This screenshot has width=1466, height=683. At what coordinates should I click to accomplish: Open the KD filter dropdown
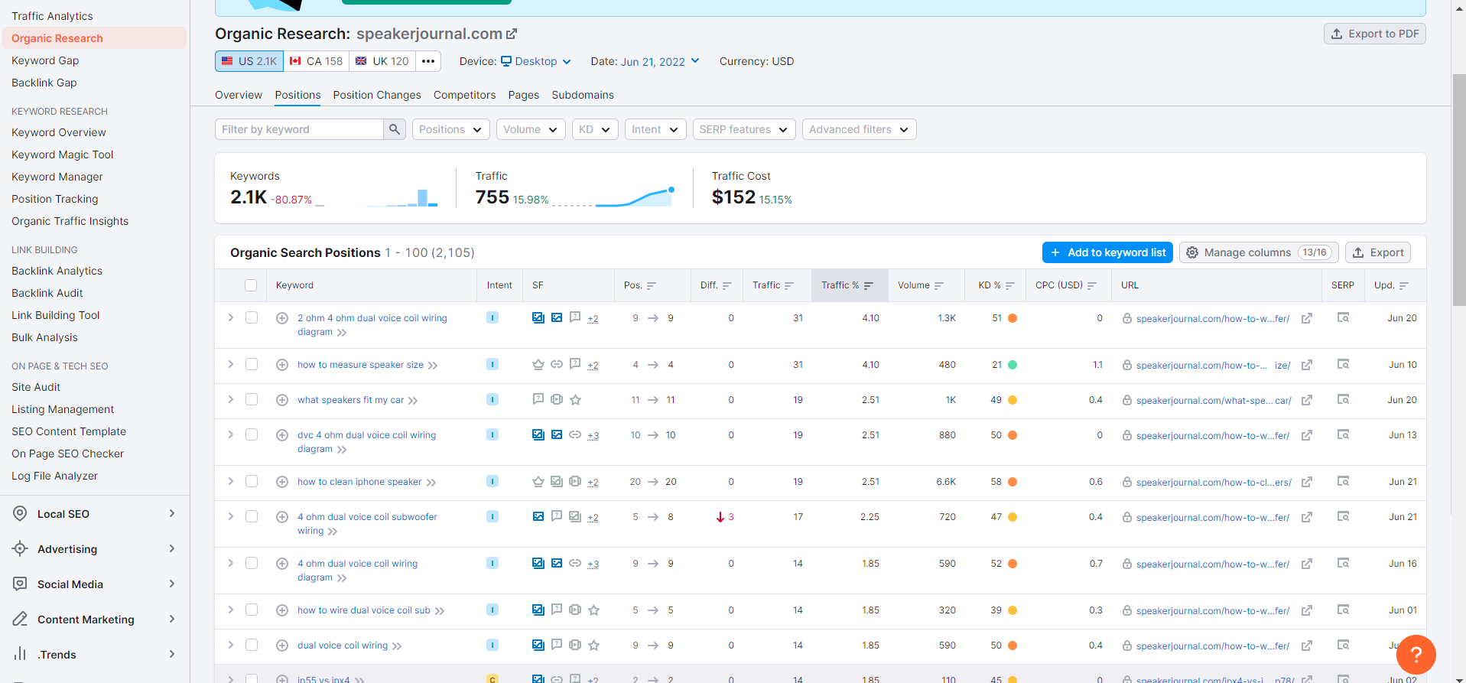pos(595,129)
